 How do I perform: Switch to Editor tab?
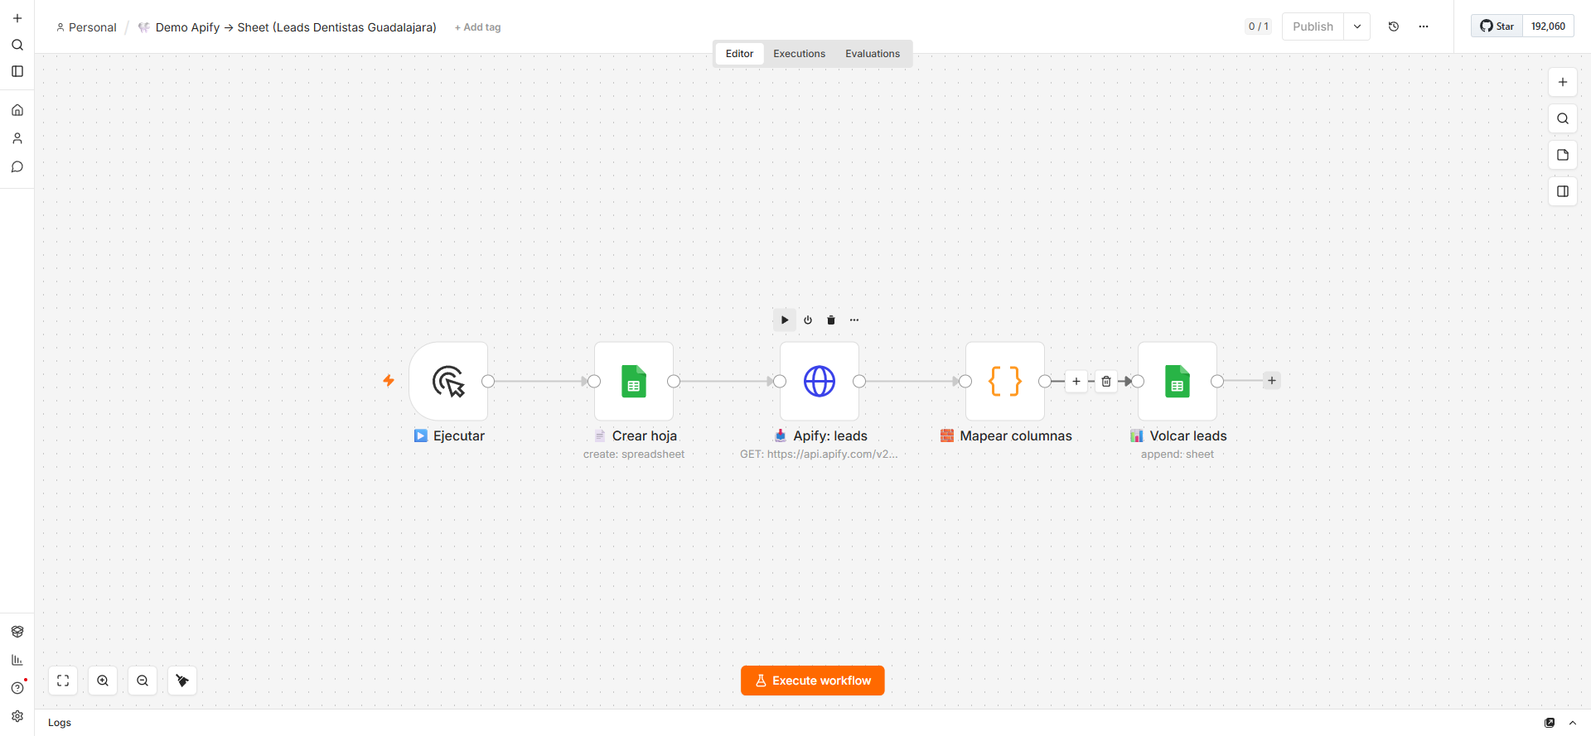click(x=739, y=54)
